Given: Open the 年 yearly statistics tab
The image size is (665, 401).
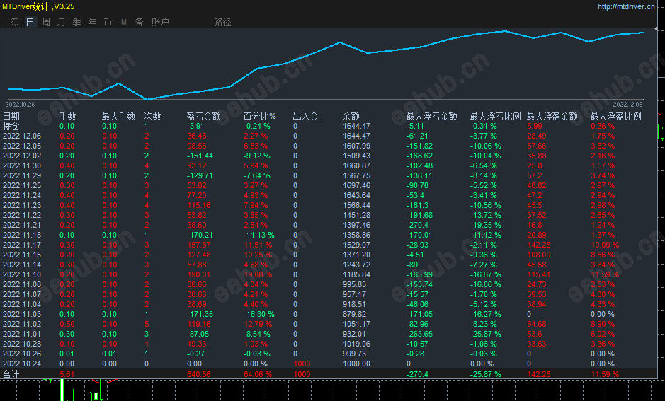Looking at the screenshot, I should point(93,22).
